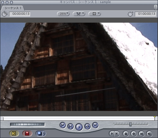This screenshot has width=158, height=138.
Task: Click the blue Replace edit button
Action: coord(39,134)
